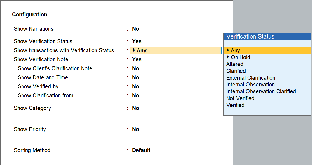
Task: Select 'Altered' from the status list
Action: (235, 64)
